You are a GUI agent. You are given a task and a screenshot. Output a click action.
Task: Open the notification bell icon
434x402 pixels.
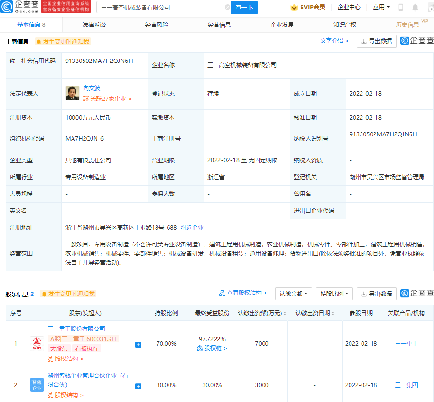point(415,7)
